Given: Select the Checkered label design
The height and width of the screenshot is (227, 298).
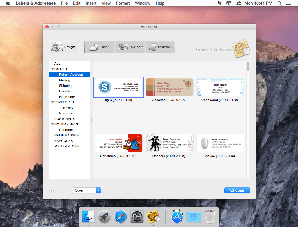Looking at the screenshot, I should pos(221,87).
